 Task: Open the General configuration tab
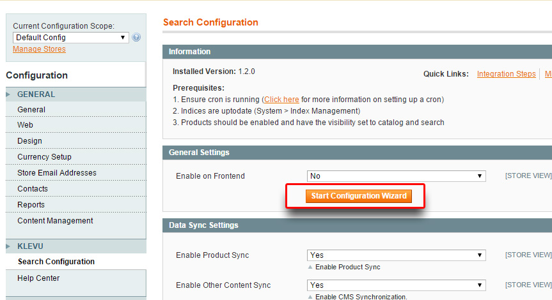31,110
